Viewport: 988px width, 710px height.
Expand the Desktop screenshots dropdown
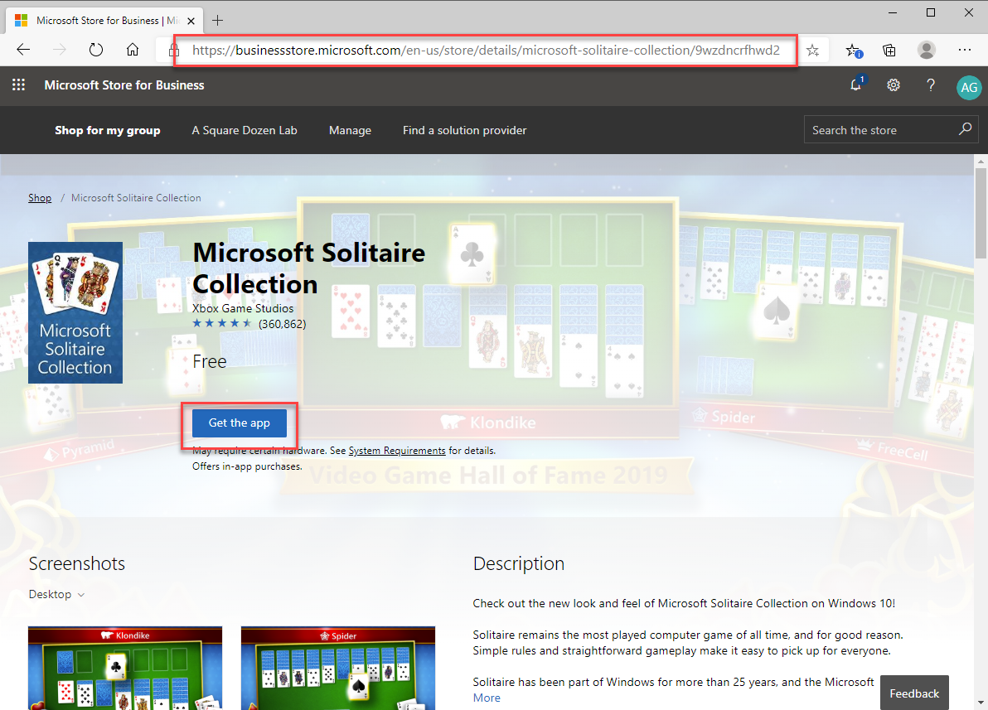point(56,594)
